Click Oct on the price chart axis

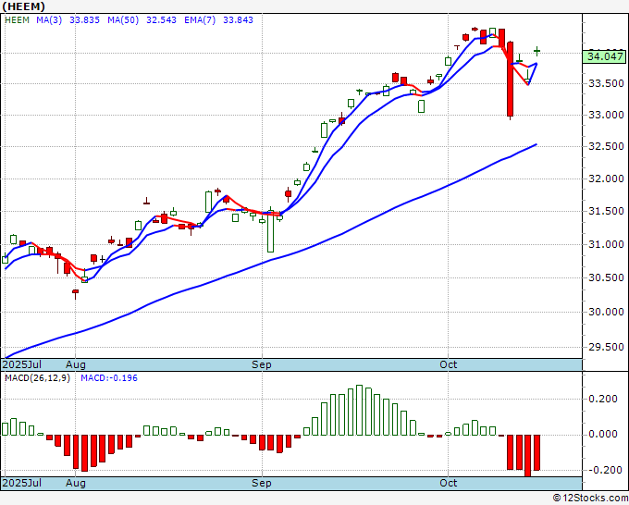pos(448,364)
